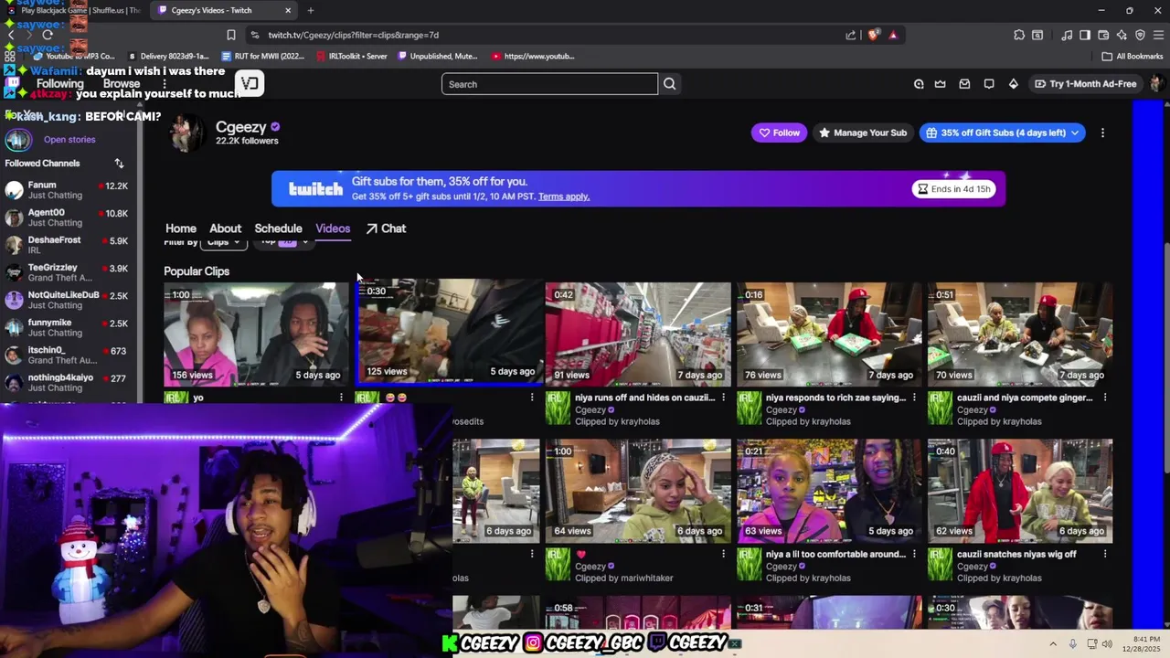
Task: Open the Chat popout tab
Action: click(x=386, y=228)
